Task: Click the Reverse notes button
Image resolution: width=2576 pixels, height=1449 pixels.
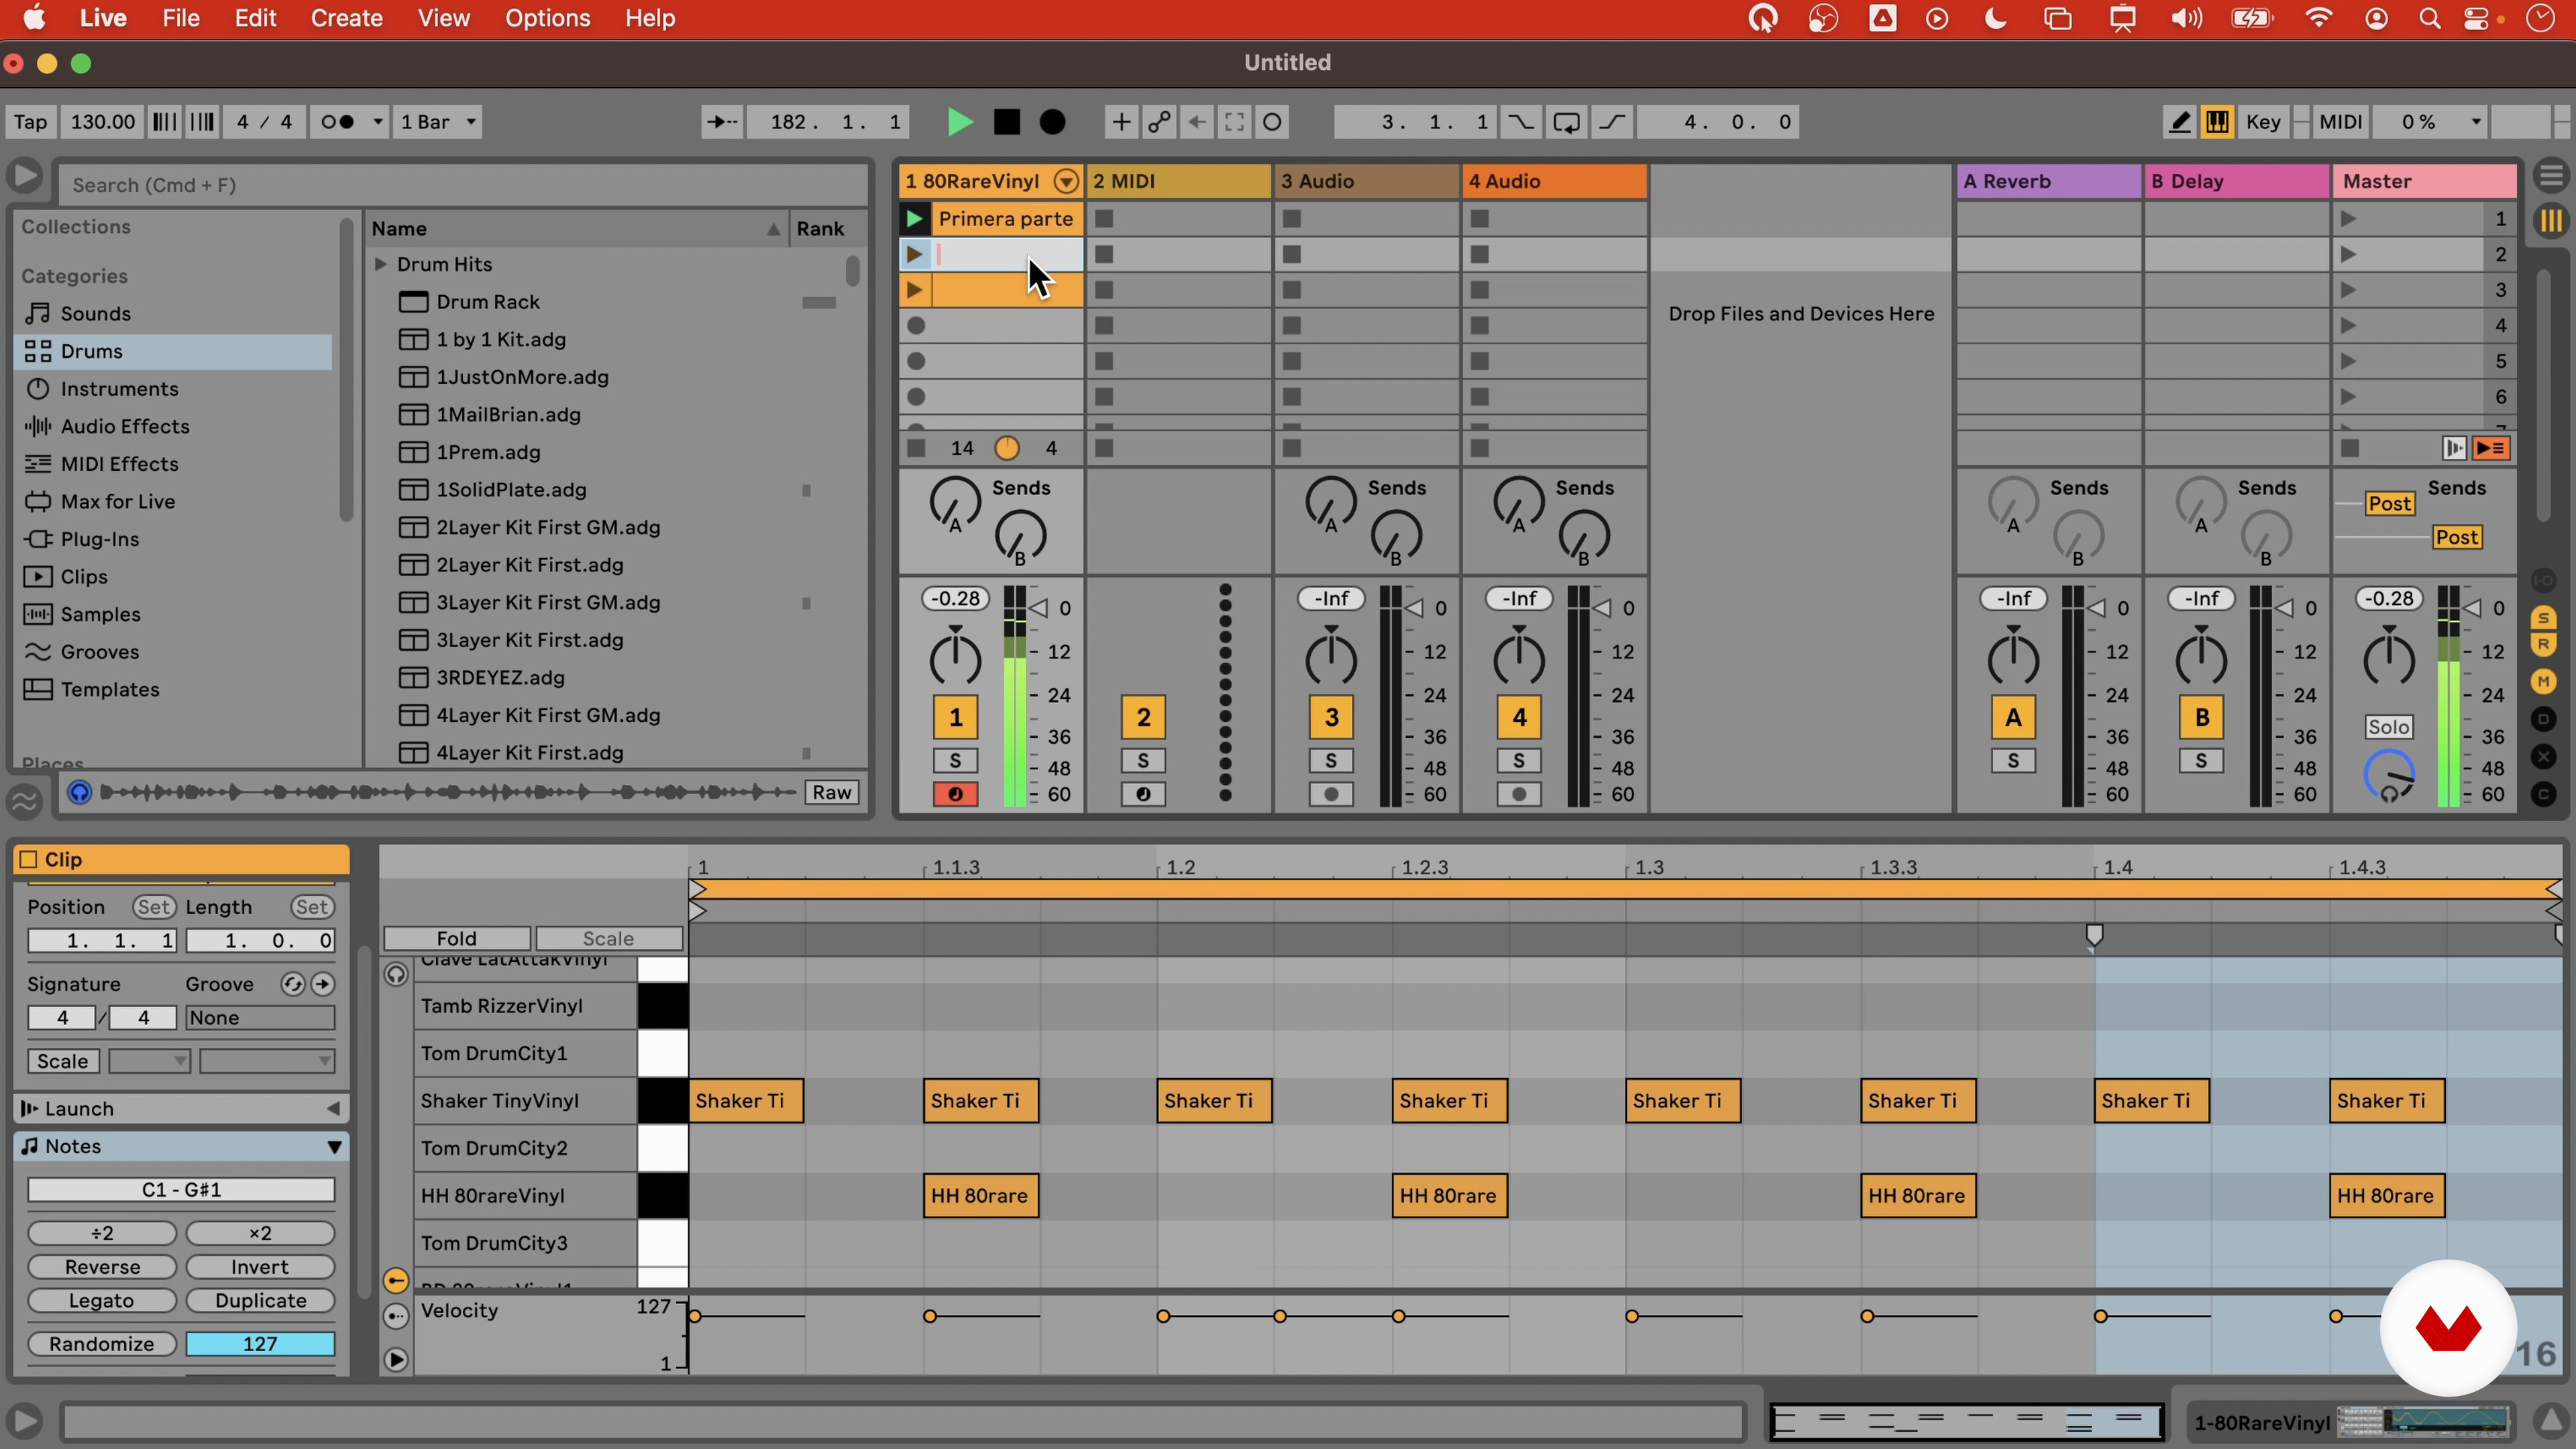Action: point(102,1267)
